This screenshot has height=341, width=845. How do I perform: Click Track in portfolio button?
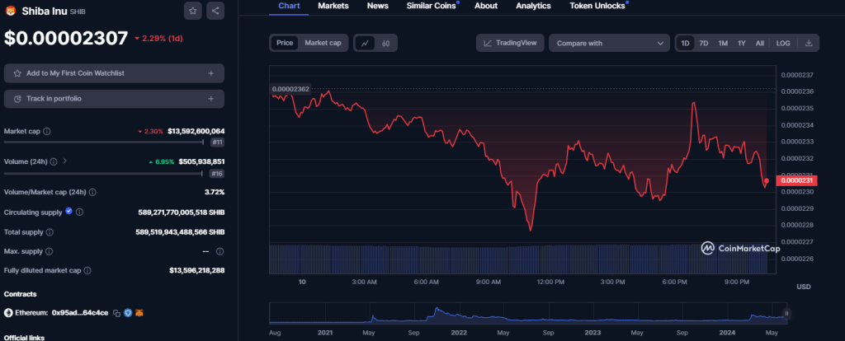[114, 99]
